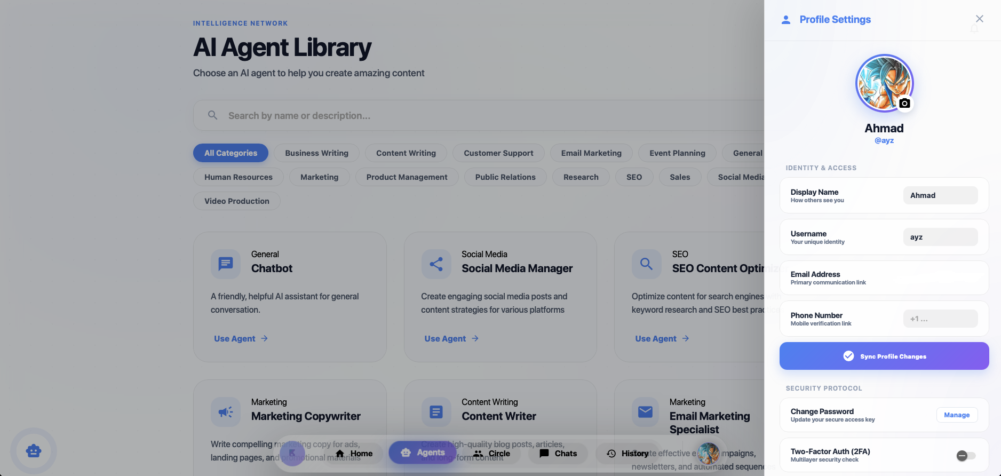This screenshot has height=476, width=1001.
Task: Click the Email Marketing envelope icon
Action: pos(645,411)
